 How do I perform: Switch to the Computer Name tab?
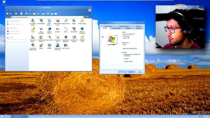[x=116, y=28]
